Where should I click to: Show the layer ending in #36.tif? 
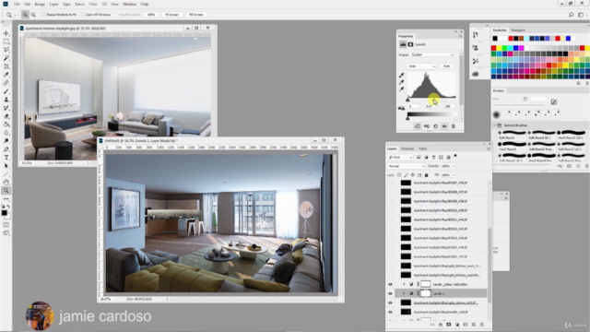(x=390, y=183)
